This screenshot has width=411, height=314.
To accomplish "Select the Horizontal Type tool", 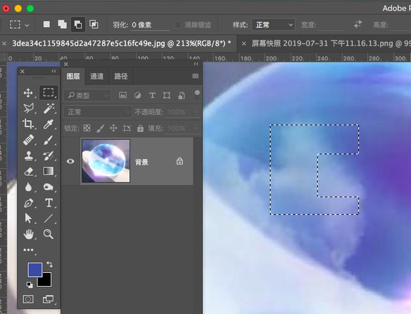I will (49, 203).
